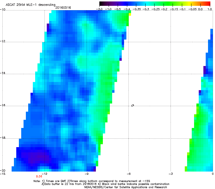Click the -3 longitude axis label
The image size is (215, 189).
[171, 174]
